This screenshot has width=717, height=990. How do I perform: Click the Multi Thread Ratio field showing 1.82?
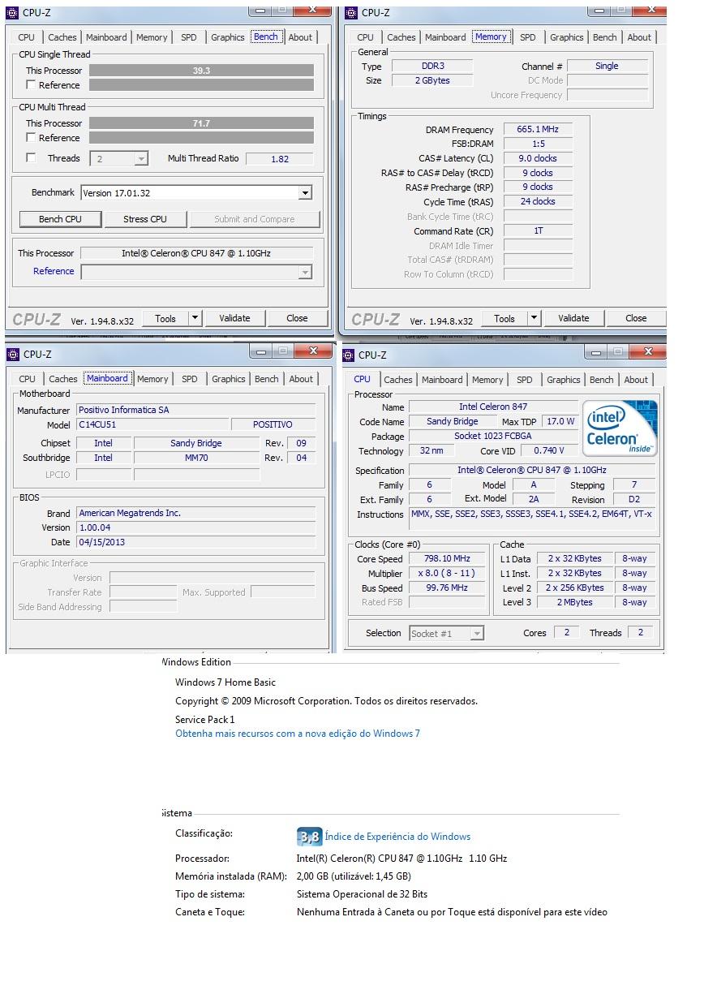[x=280, y=159]
